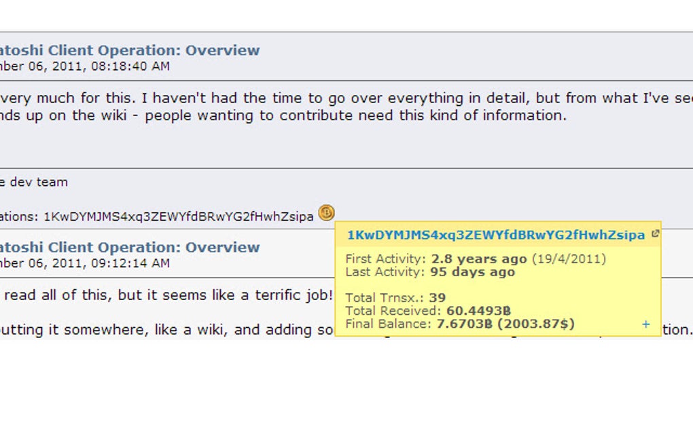Click the Bitcoin coin icon beside the address
This screenshot has height=433, width=693.
(x=326, y=213)
